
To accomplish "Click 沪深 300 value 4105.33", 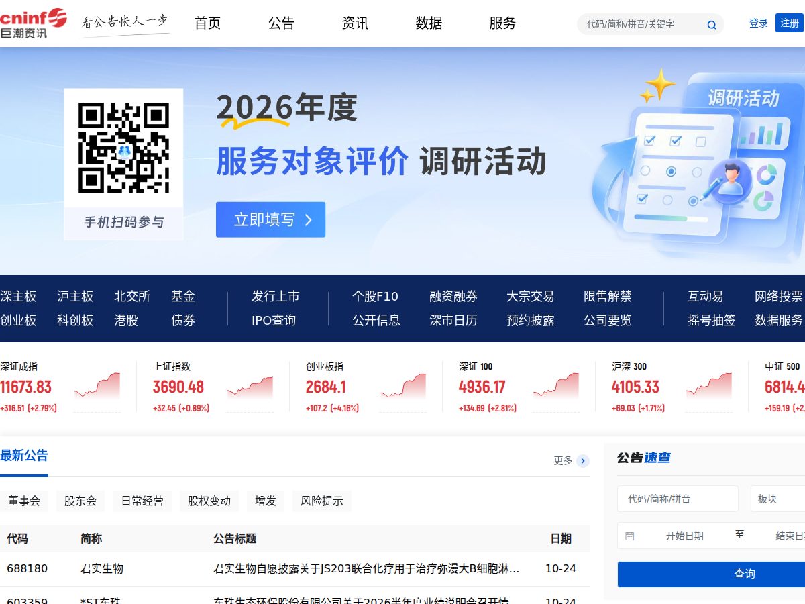I will 635,387.
